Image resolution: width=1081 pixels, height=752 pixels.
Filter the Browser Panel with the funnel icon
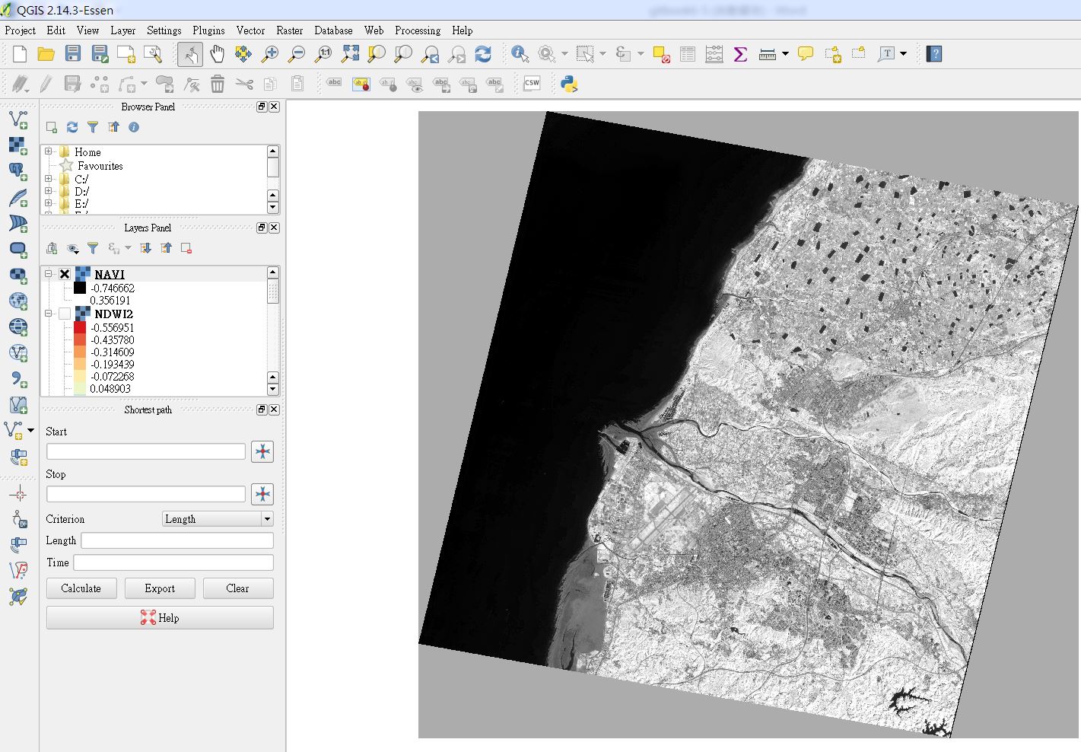pyautogui.click(x=93, y=127)
